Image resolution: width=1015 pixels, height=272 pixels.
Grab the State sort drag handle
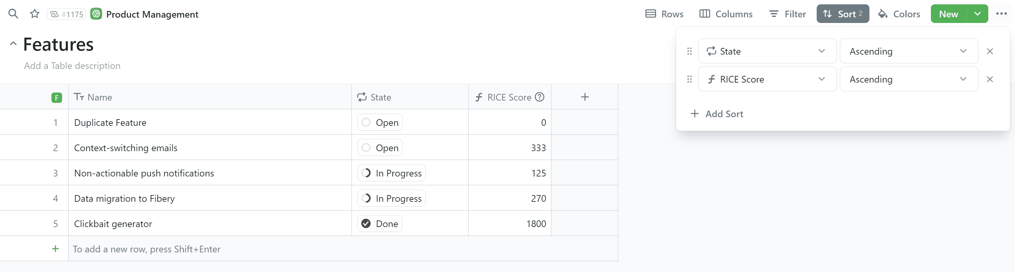point(689,51)
